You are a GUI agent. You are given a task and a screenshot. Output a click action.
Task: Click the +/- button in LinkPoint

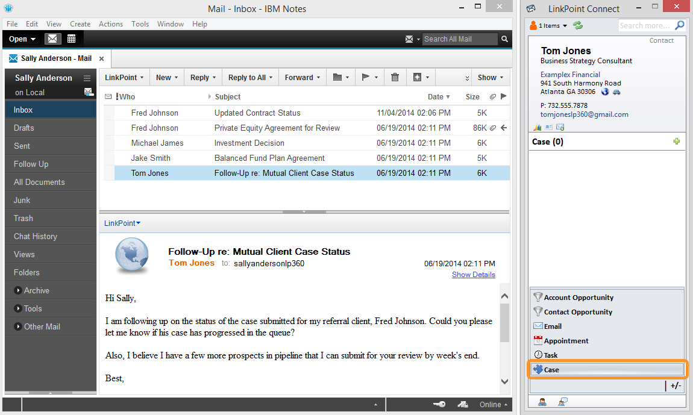point(675,385)
